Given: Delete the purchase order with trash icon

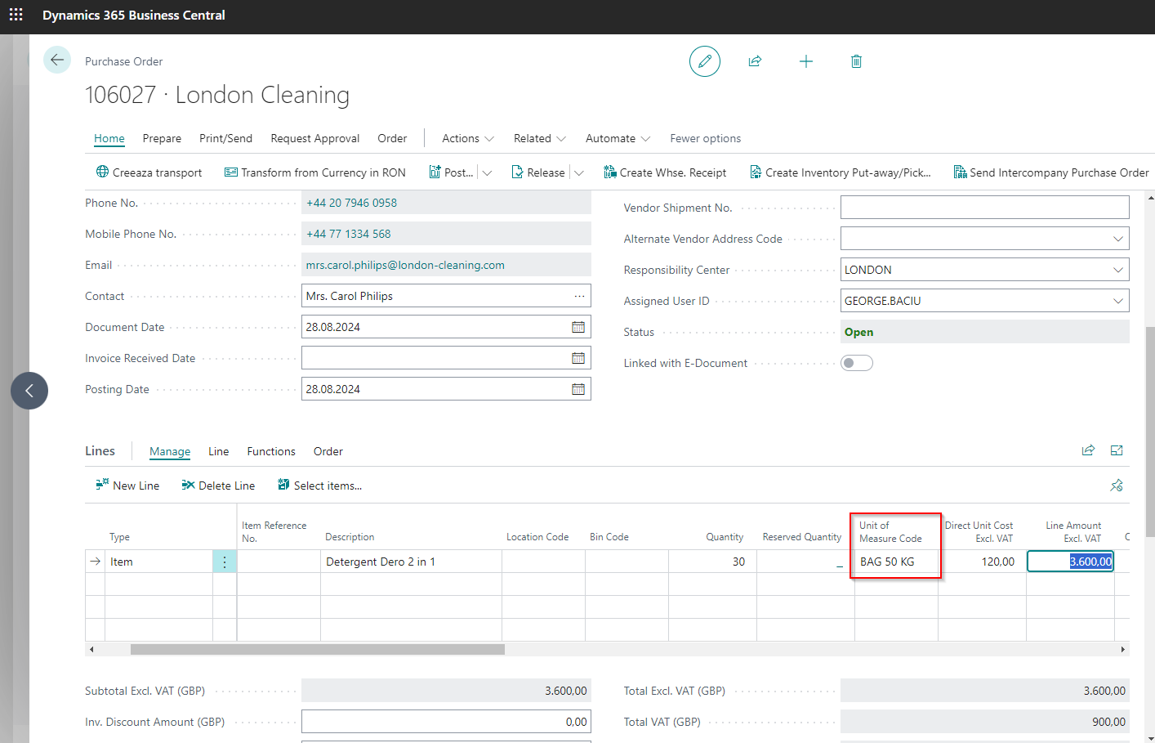Looking at the screenshot, I should tap(856, 61).
